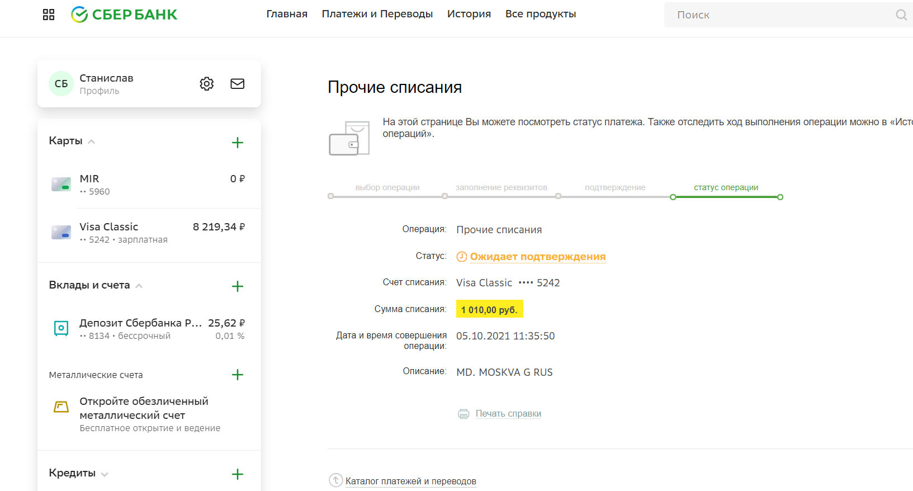Click the pending status clock icon
This screenshot has width=913, height=491.
click(x=462, y=257)
